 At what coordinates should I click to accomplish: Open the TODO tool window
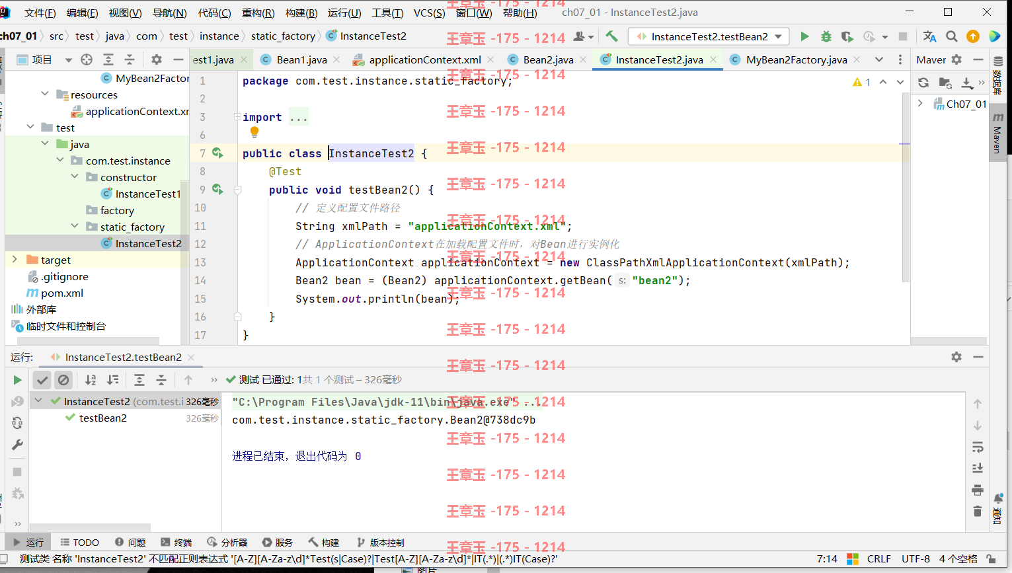pos(79,543)
